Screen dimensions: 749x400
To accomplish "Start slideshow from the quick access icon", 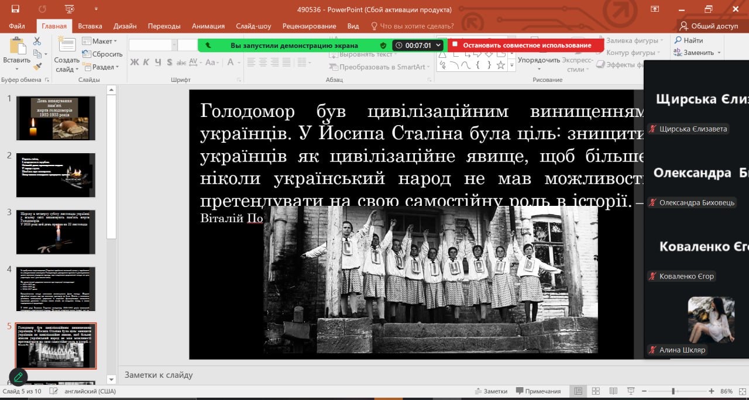I will pyautogui.click(x=70, y=9).
